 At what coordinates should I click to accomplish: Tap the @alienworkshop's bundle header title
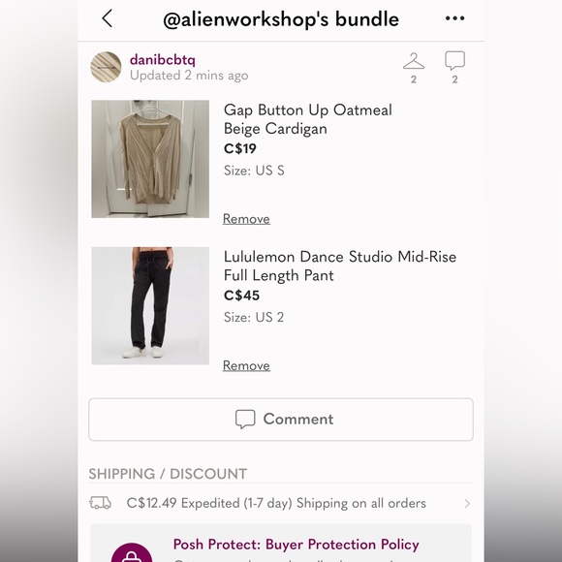pyautogui.click(x=281, y=19)
